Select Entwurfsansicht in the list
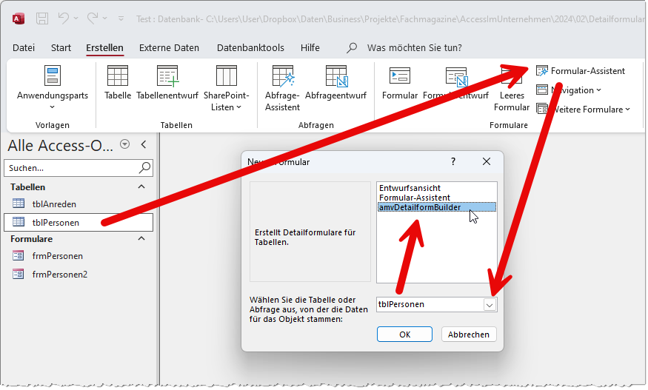The image size is (648, 390). point(436,188)
